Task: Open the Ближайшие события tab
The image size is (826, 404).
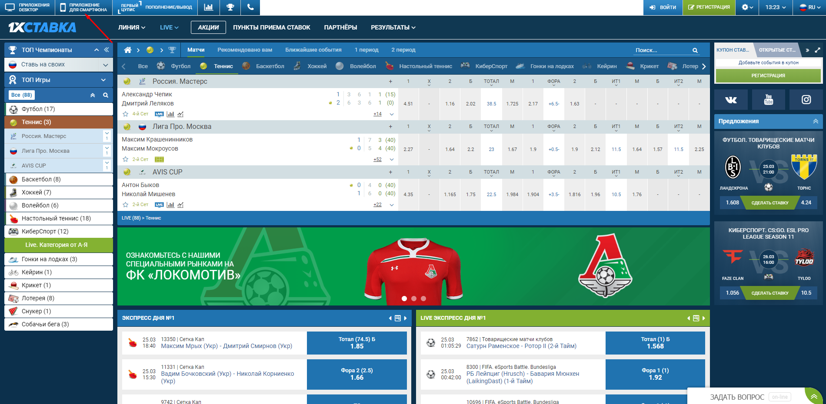Action: click(313, 50)
